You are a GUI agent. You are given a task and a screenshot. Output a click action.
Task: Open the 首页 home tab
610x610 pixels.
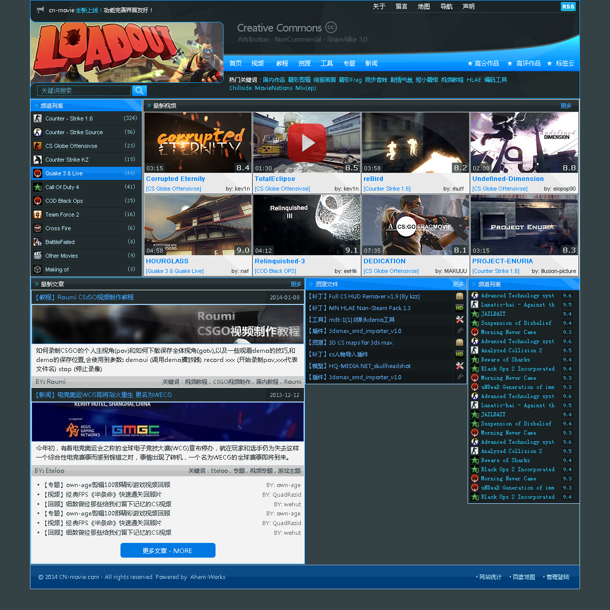235,64
